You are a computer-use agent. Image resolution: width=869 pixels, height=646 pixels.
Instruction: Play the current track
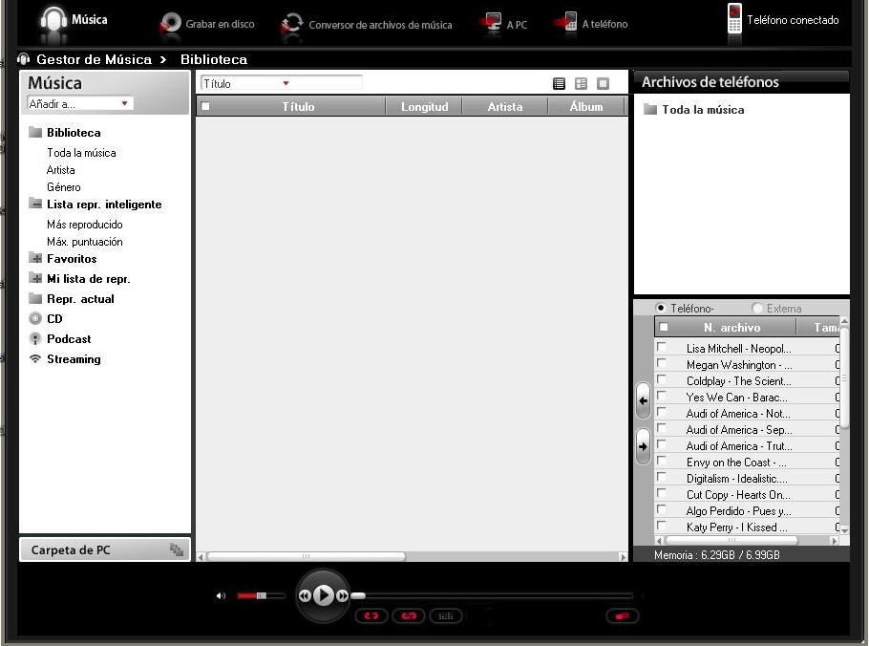click(323, 595)
